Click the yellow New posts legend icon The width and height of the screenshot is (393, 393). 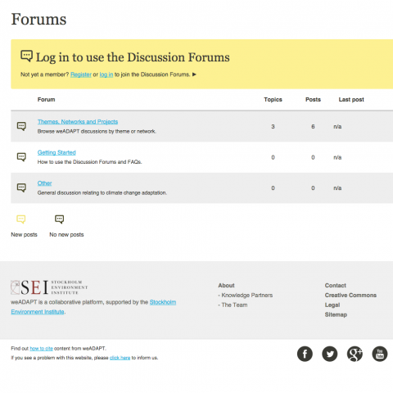(21, 219)
